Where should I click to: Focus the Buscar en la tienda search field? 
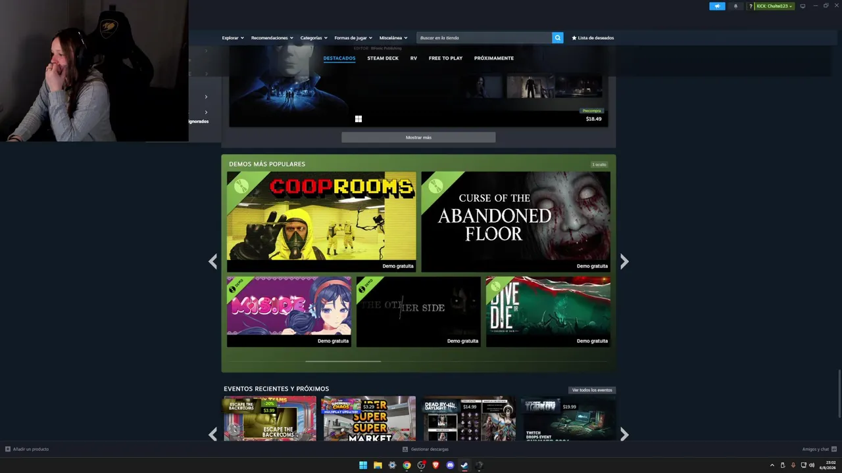tap(484, 38)
